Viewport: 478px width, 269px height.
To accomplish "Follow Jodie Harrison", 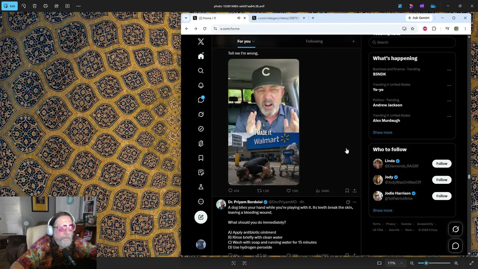I will coord(442,196).
